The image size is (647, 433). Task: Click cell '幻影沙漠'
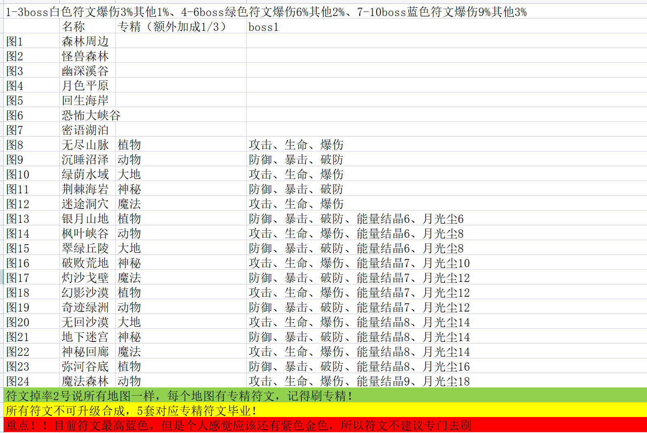click(x=88, y=292)
